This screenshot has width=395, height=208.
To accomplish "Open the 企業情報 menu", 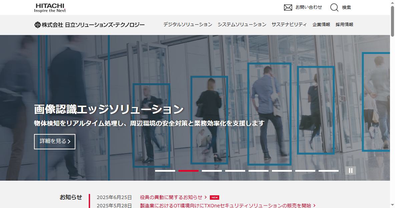I will [x=321, y=24].
